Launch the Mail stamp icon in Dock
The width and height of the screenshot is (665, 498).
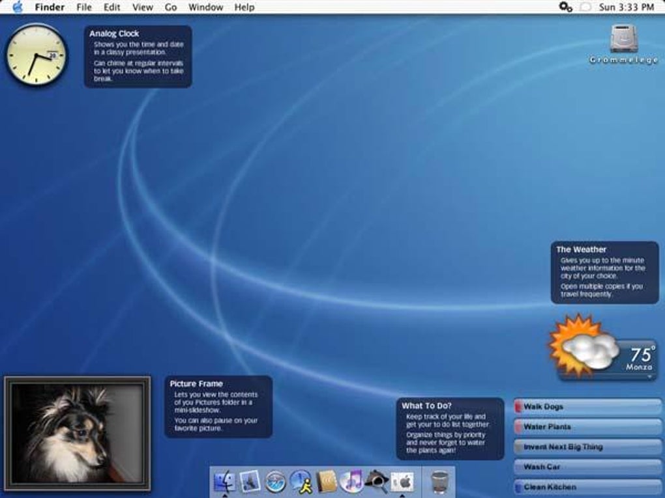tap(250, 482)
